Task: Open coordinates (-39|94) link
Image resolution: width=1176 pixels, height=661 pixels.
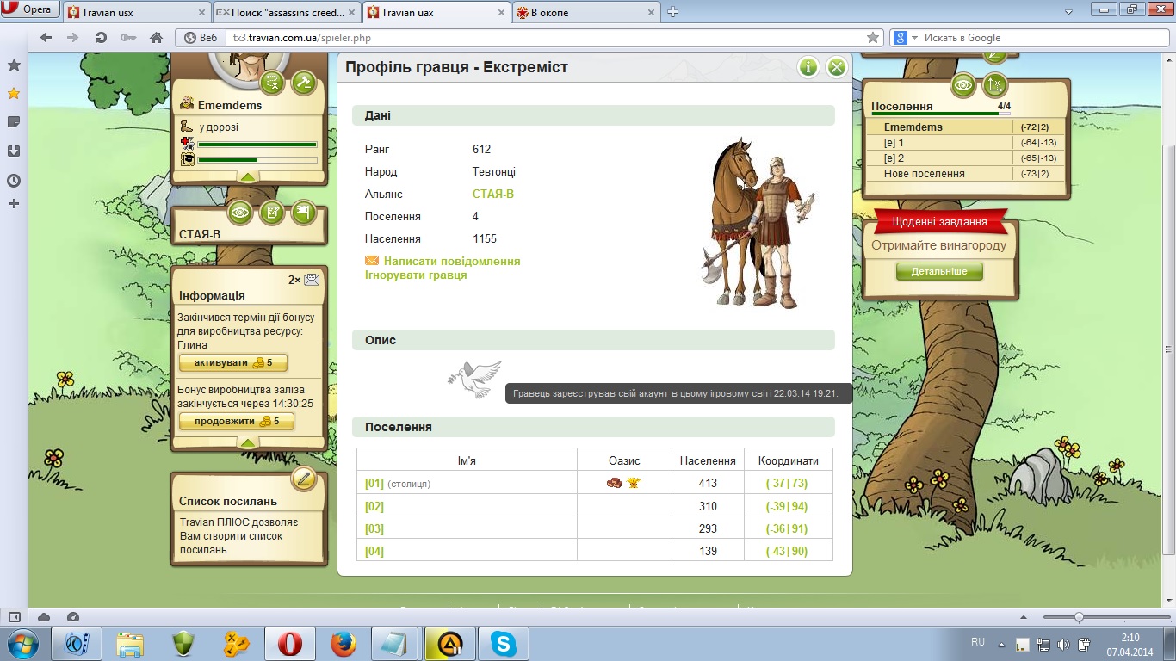Action: click(787, 506)
